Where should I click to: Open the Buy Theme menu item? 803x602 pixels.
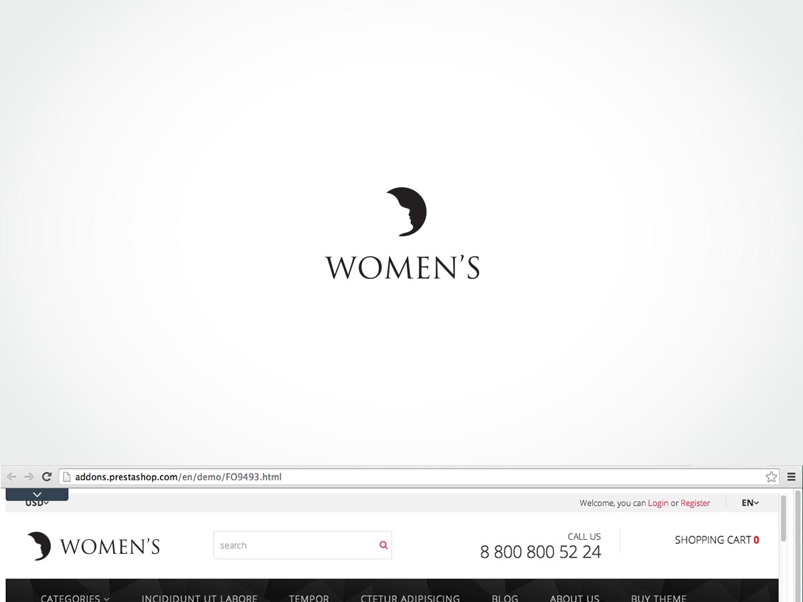659,598
